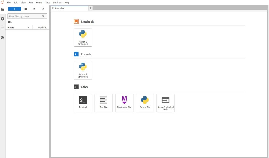Create a new Markdown File
Image resolution: width=269 pixels, height=158 pixels.
coord(124,103)
